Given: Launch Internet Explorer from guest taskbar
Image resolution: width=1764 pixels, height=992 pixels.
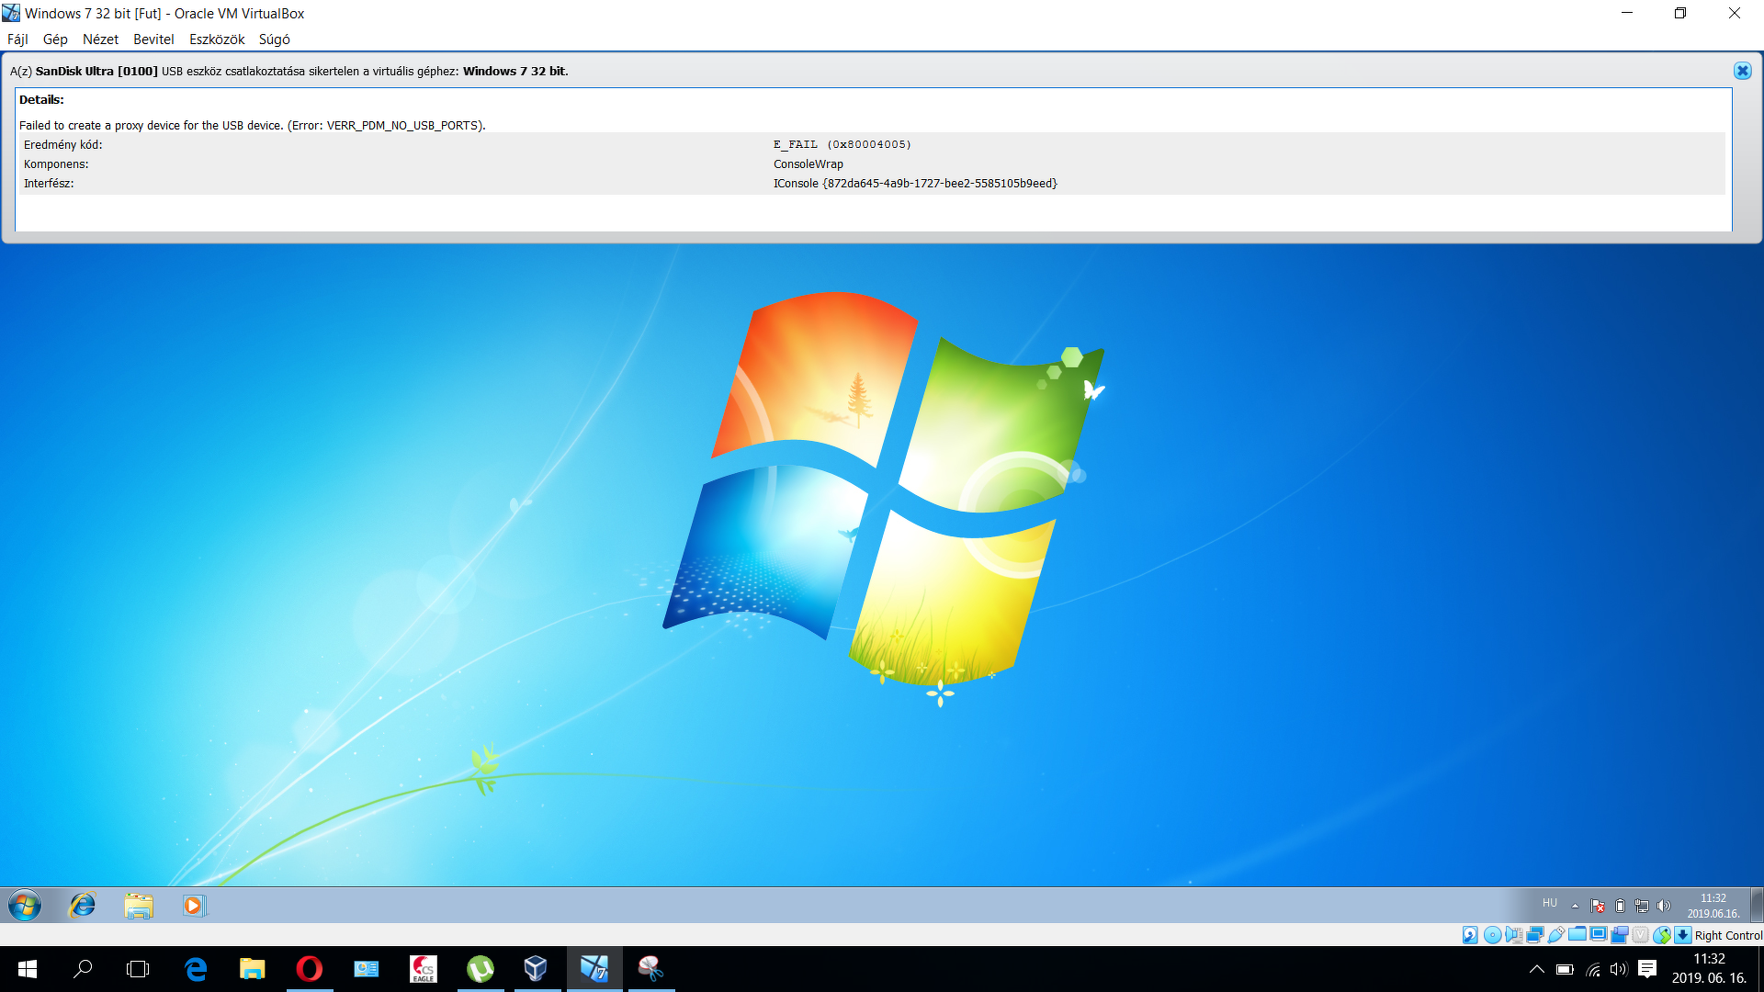Looking at the screenshot, I should coord(83,906).
